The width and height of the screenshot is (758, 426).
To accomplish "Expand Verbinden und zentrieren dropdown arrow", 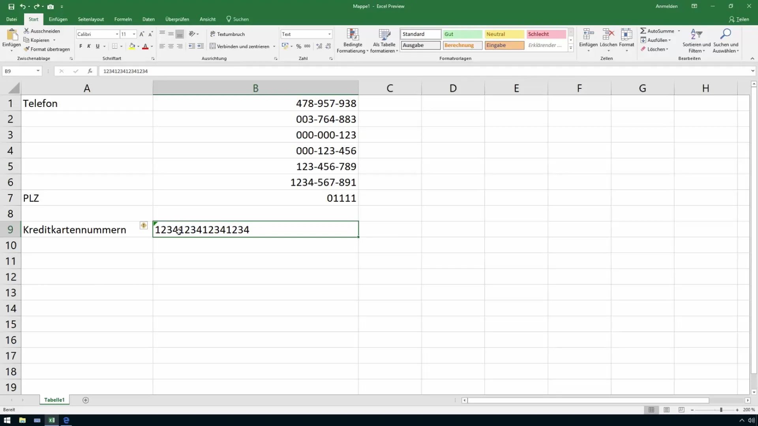I will point(274,47).
